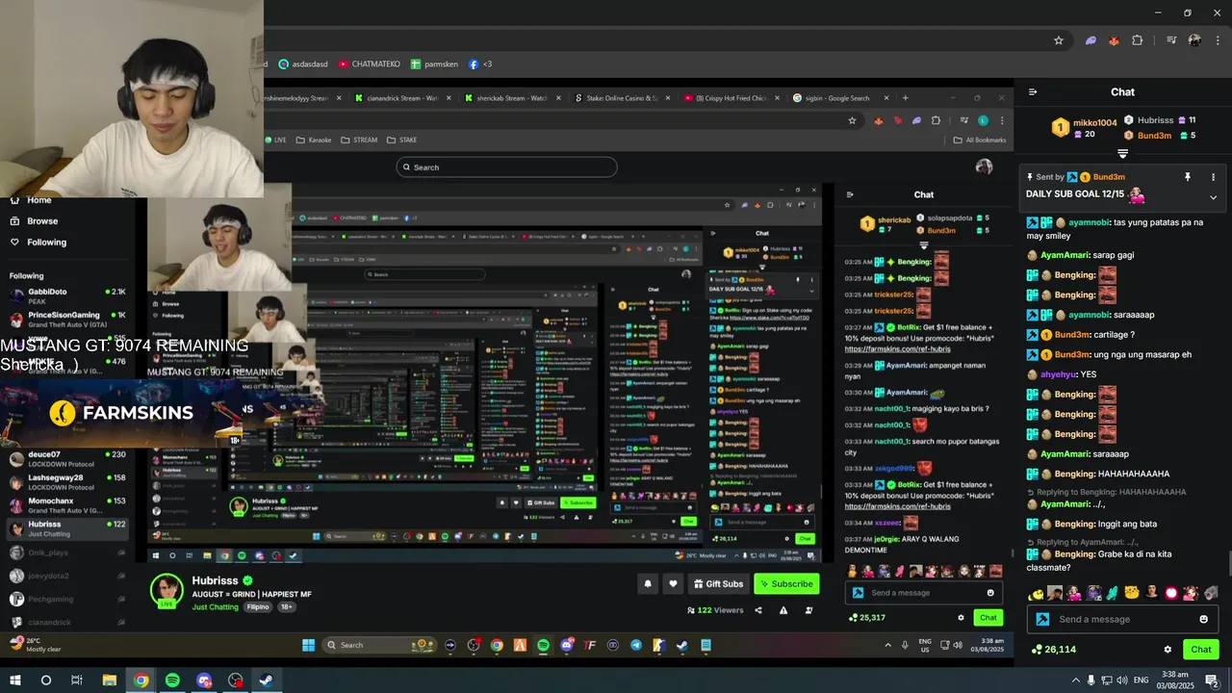Image resolution: width=1232 pixels, height=693 pixels.
Task: Go to Following in Kick sidebar
Action: point(38,243)
